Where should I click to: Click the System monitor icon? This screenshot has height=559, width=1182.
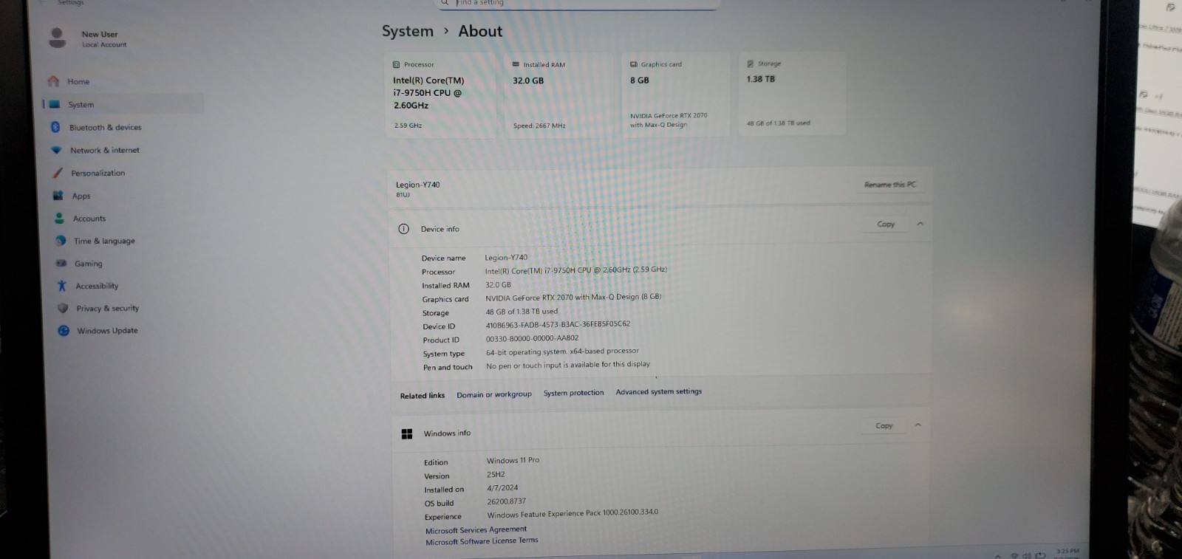click(55, 104)
